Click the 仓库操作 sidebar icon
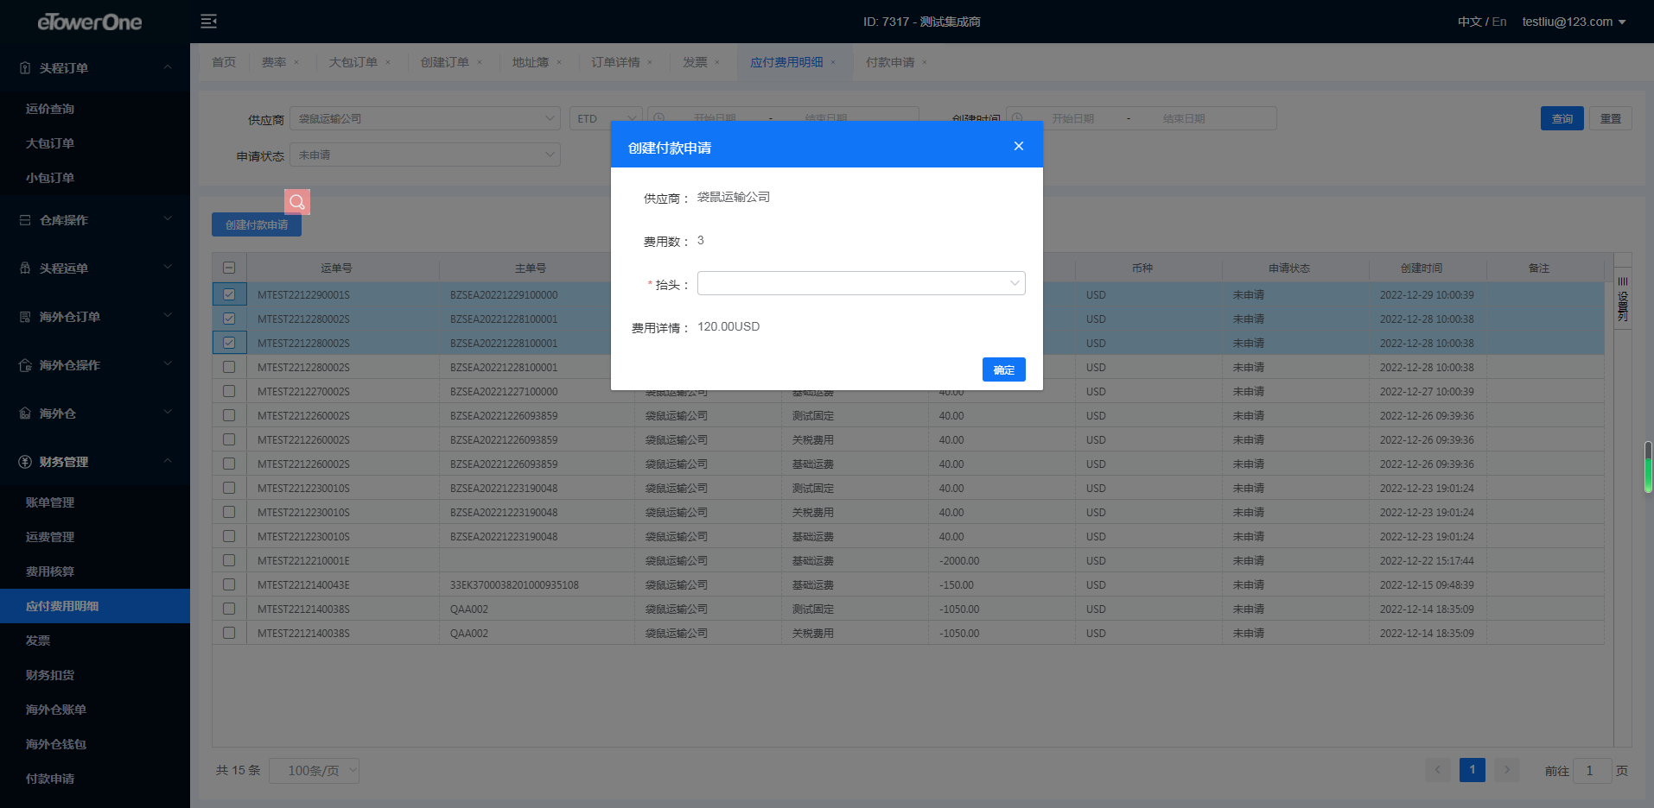This screenshot has height=808, width=1654. (x=25, y=220)
